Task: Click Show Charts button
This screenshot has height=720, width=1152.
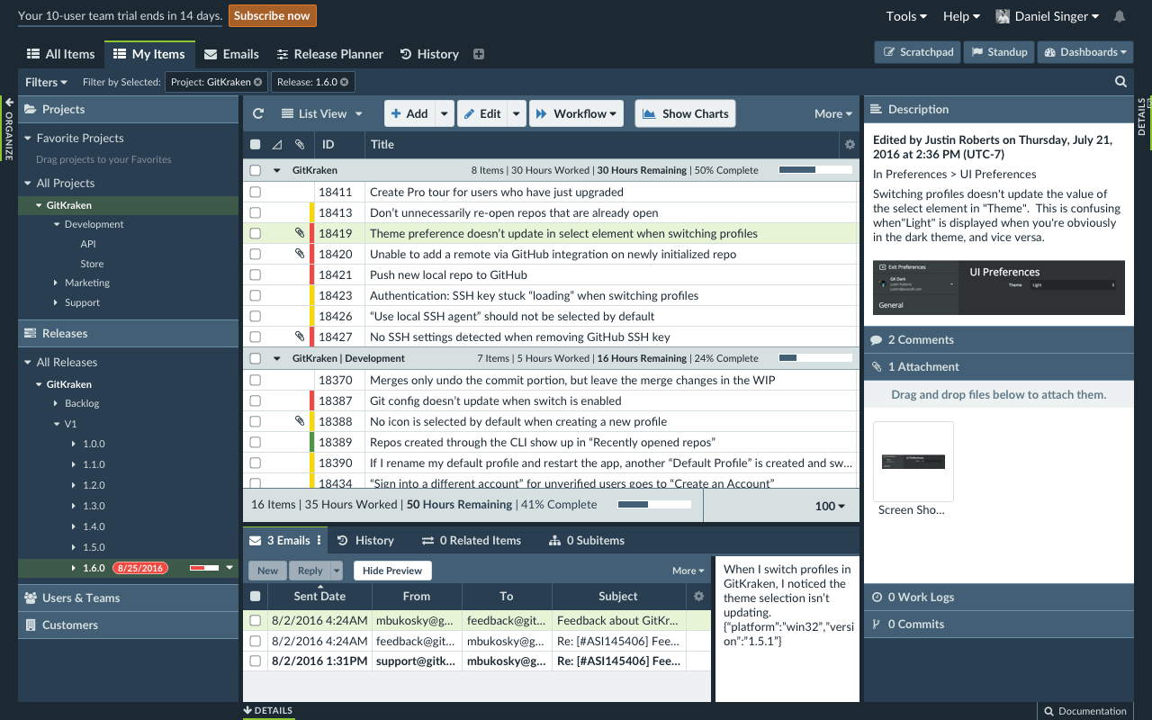Action: (x=685, y=113)
